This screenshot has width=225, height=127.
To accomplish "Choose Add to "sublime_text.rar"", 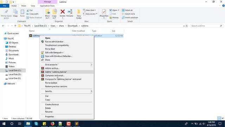I will (x=67, y=72).
